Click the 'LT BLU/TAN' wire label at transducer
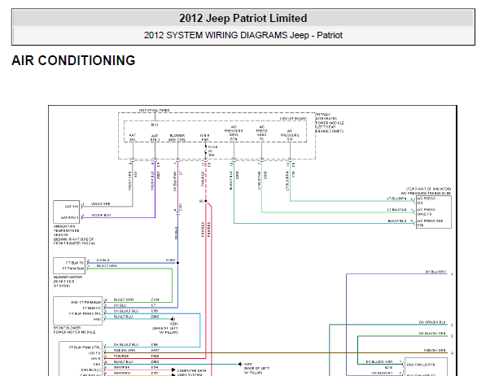The height and width of the screenshot is (376, 490). point(397,210)
